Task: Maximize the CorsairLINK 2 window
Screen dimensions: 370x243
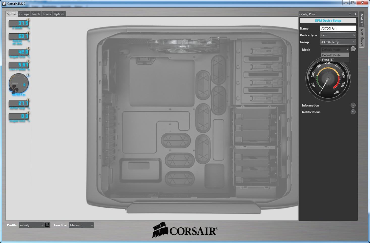Action: click(x=353, y=3)
